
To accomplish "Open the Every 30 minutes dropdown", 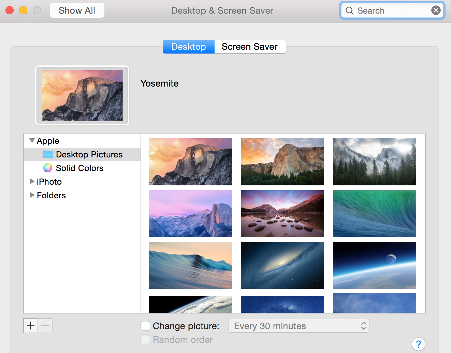I will [299, 326].
